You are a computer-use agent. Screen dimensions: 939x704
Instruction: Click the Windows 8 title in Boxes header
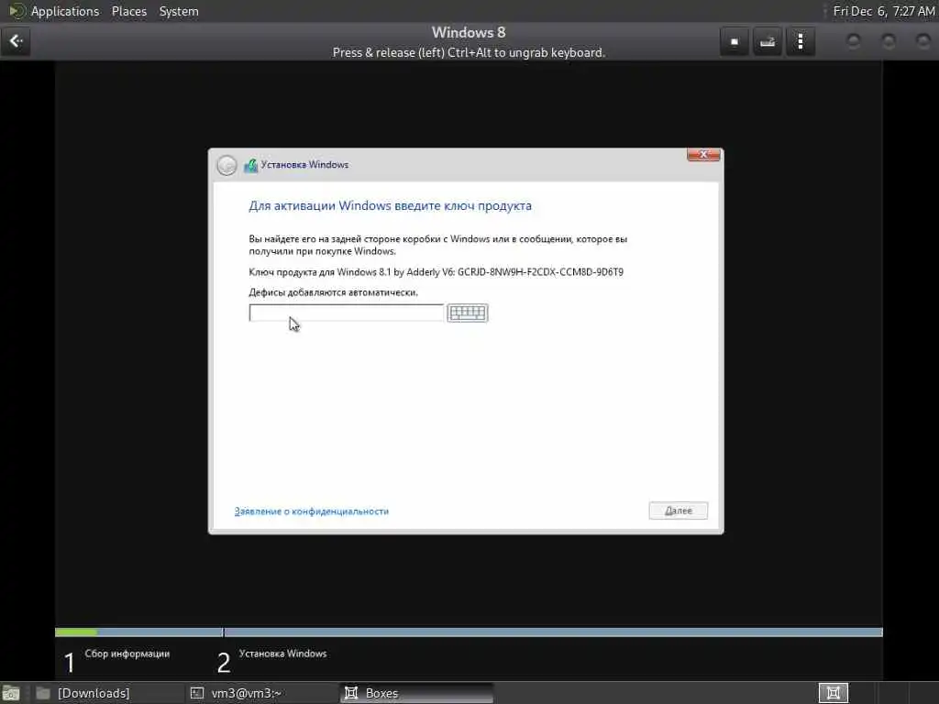[469, 32]
